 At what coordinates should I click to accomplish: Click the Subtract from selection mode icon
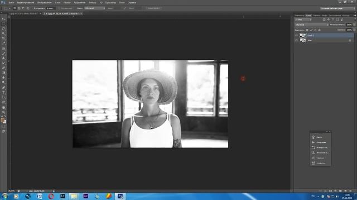(23, 8)
